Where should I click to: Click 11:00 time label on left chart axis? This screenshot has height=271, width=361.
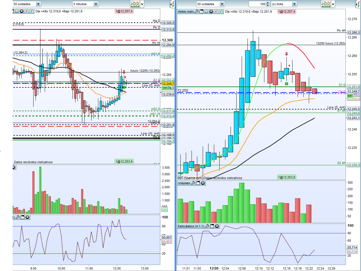pos(89,268)
